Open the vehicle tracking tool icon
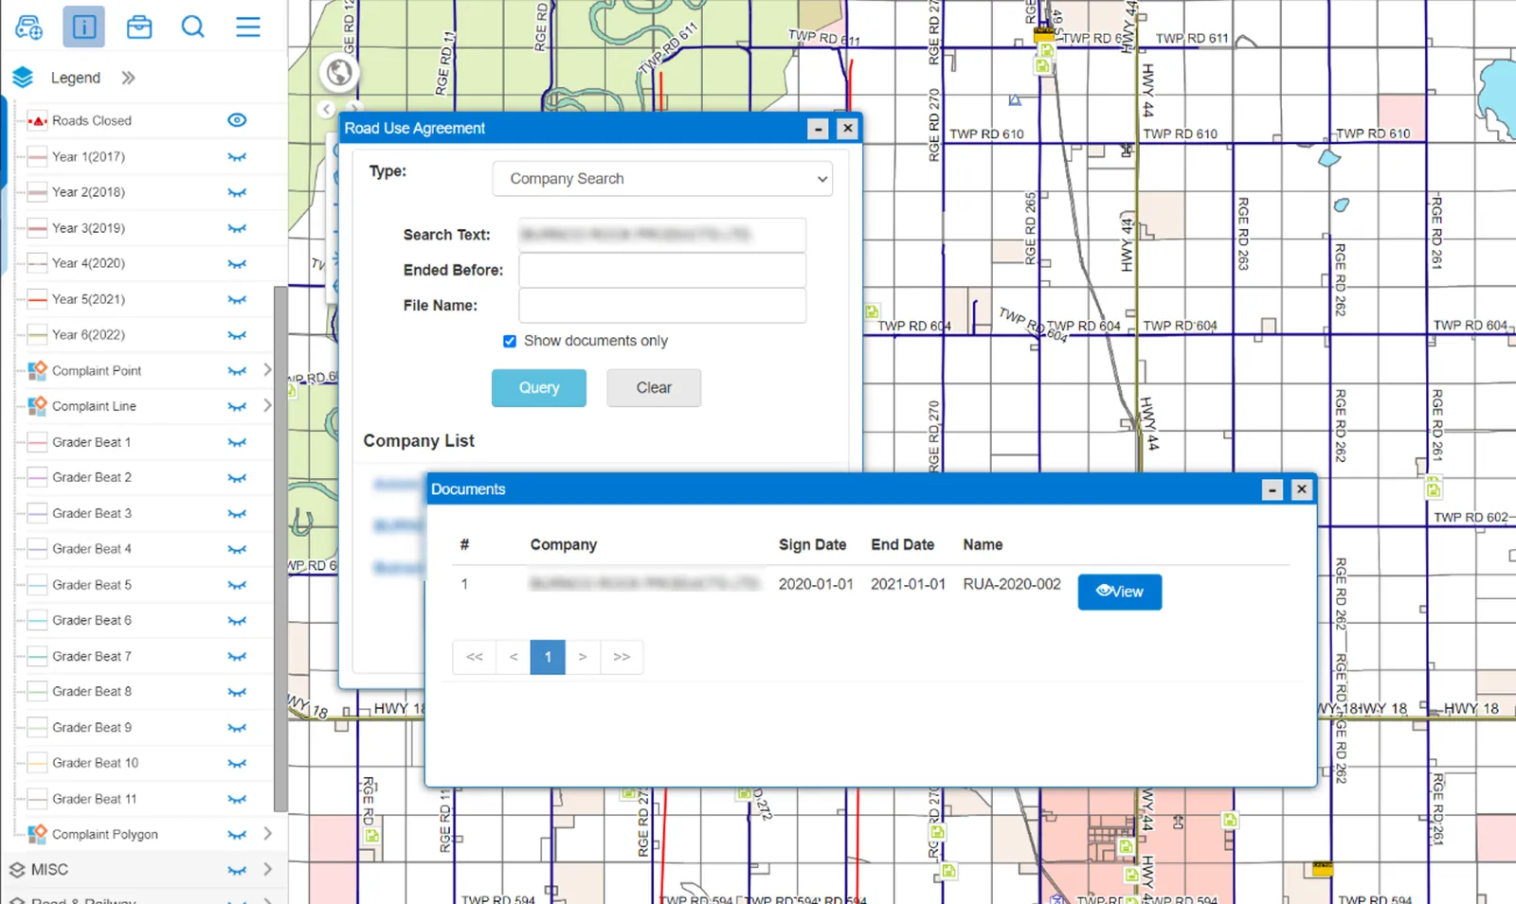This screenshot has height=904, width=1516. click(x=29, y=27)
